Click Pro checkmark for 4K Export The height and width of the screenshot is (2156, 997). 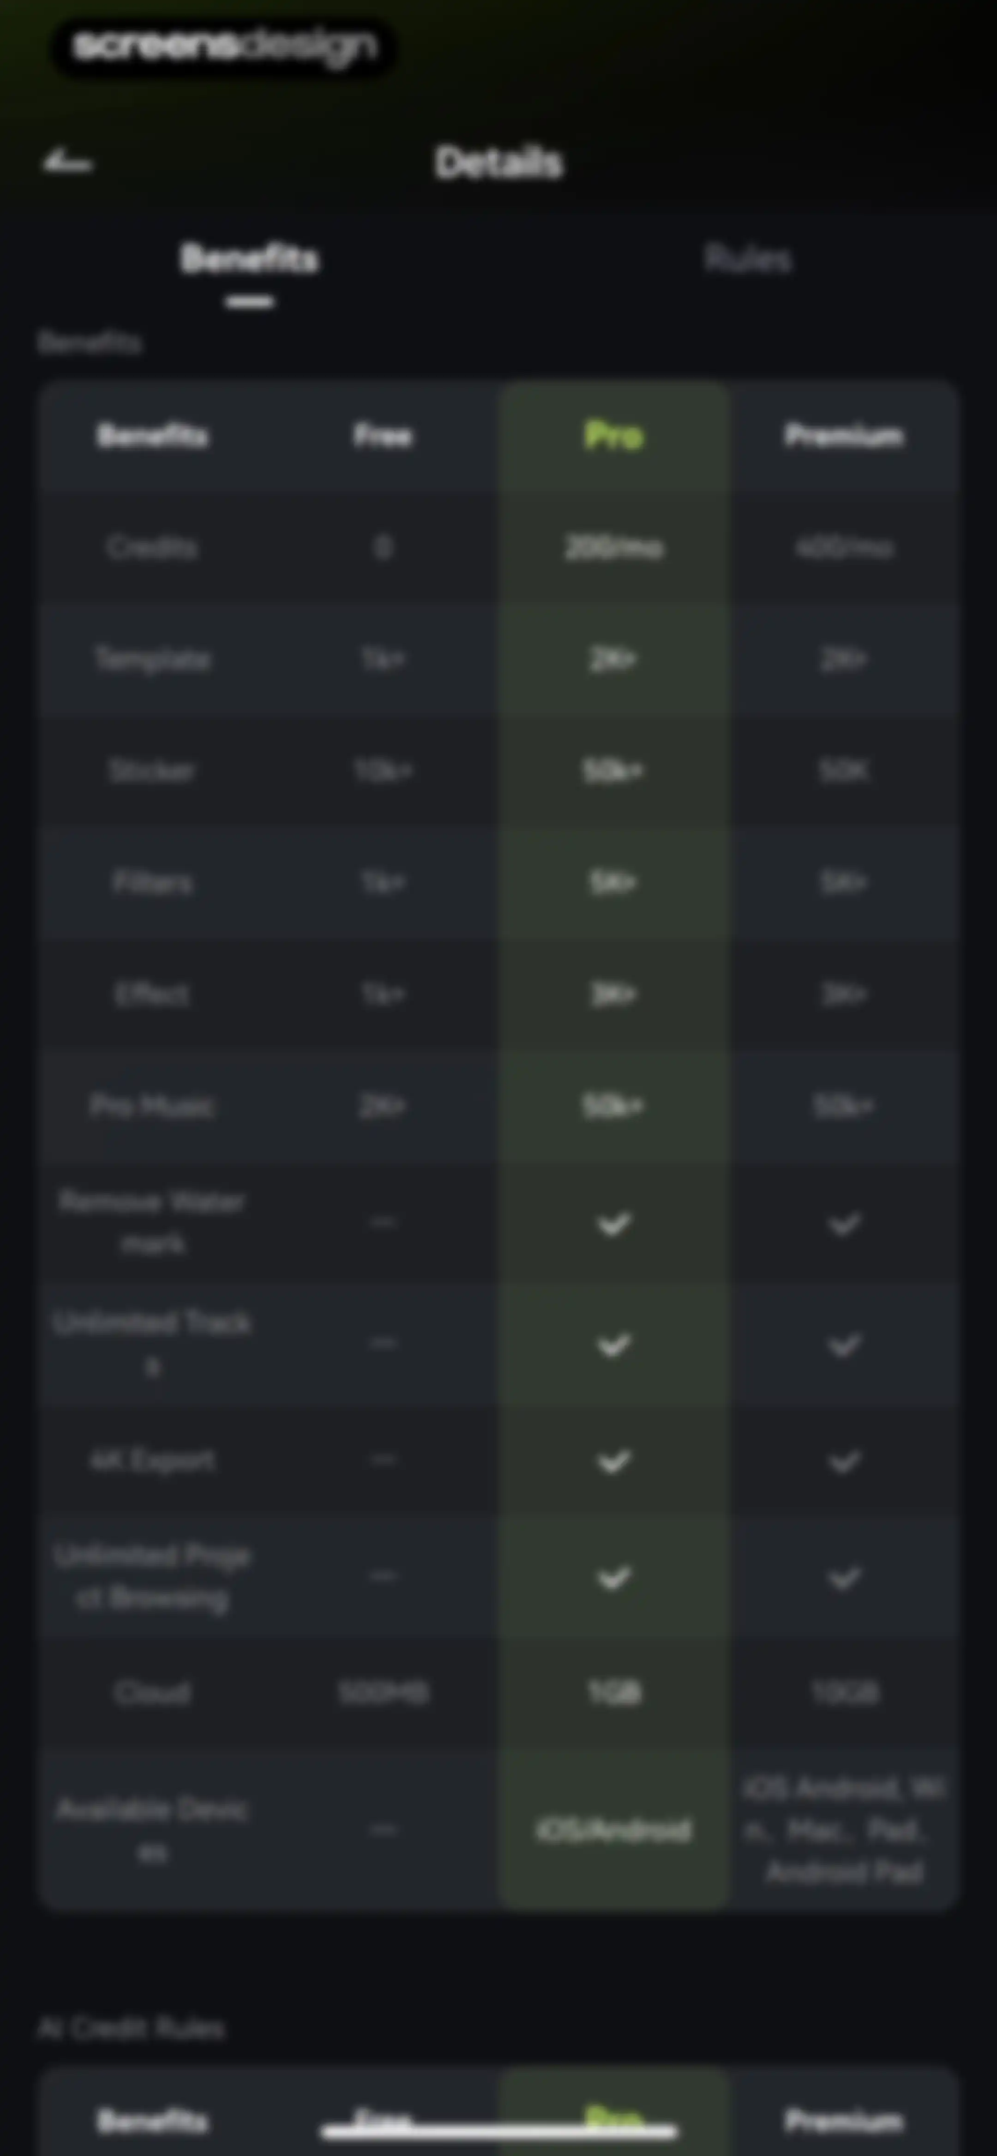click(x=613, y=1460)
